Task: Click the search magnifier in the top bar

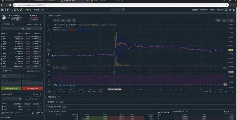Action: (x=123, y=10)
